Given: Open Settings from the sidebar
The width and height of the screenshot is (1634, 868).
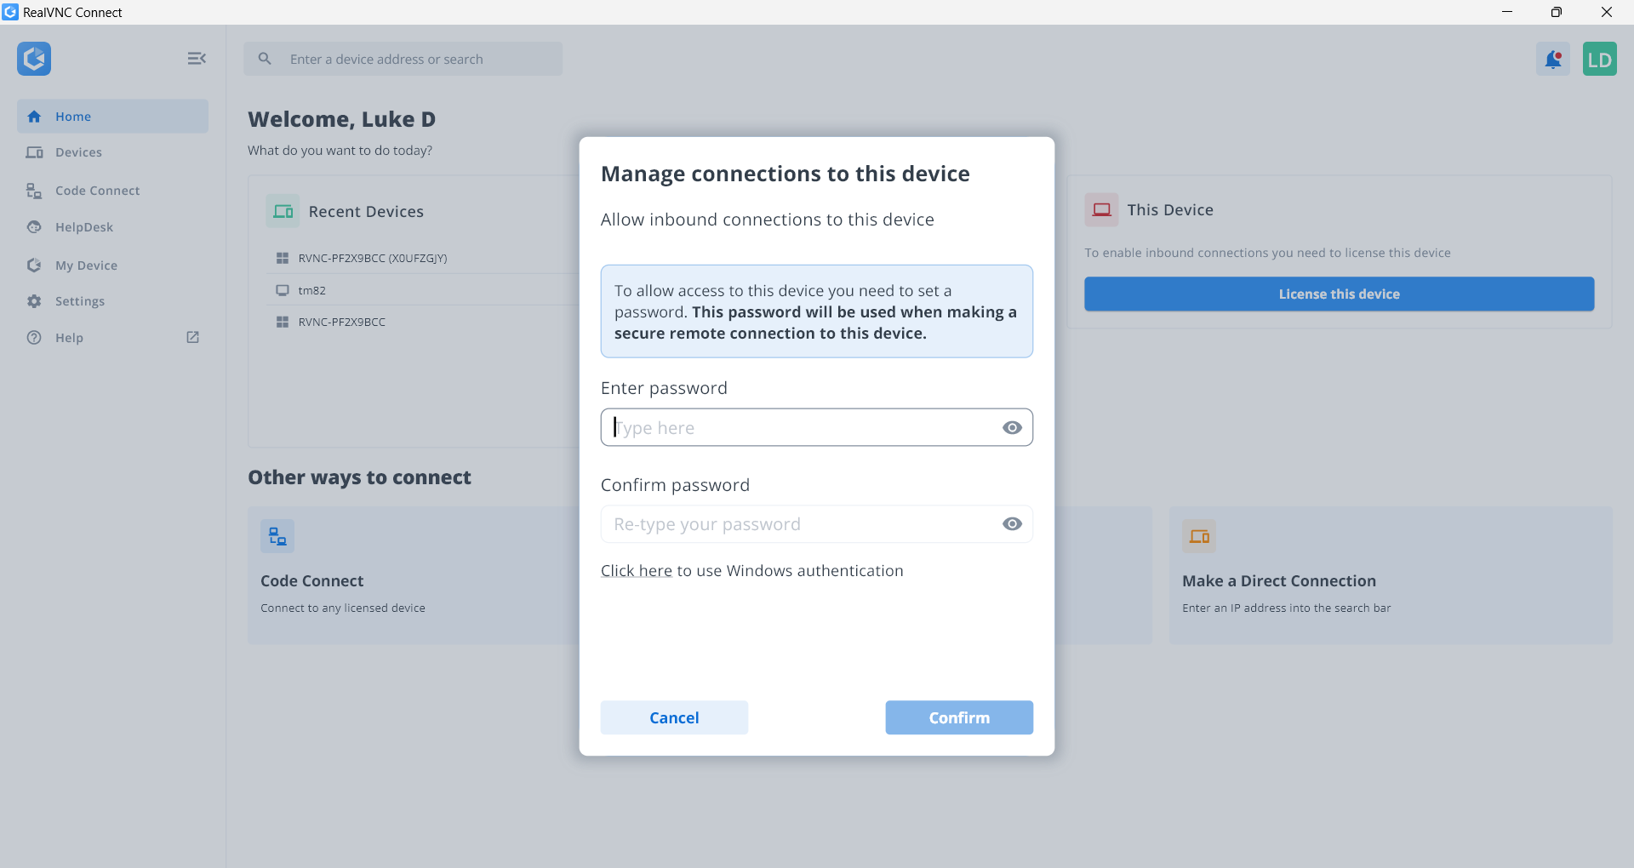Looking at the screenshot, I should 78,300.
